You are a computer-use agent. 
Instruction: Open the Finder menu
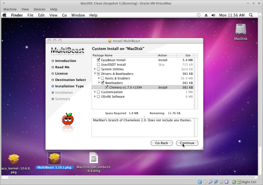tap(17, 15)
